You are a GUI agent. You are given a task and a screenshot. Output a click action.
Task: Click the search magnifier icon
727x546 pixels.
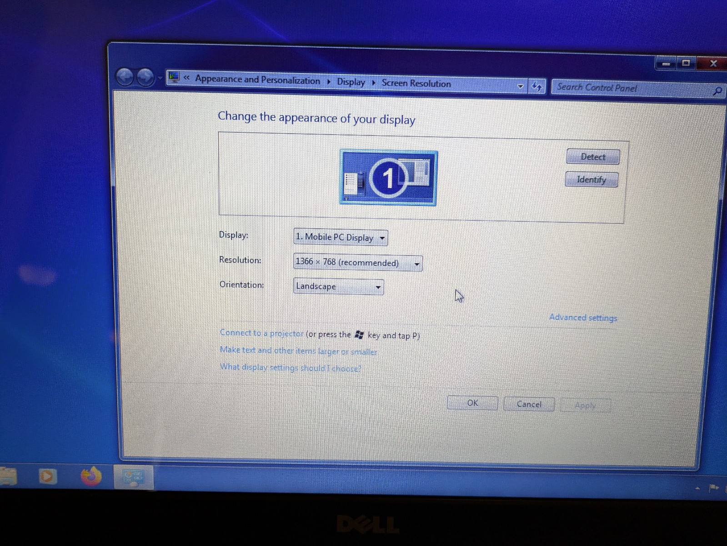pyautogui.click(x=717, y=91)
